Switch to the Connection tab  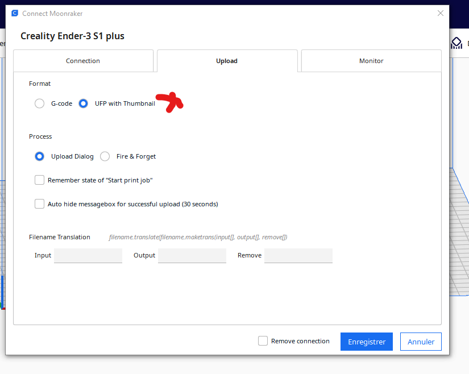(83, 61)
